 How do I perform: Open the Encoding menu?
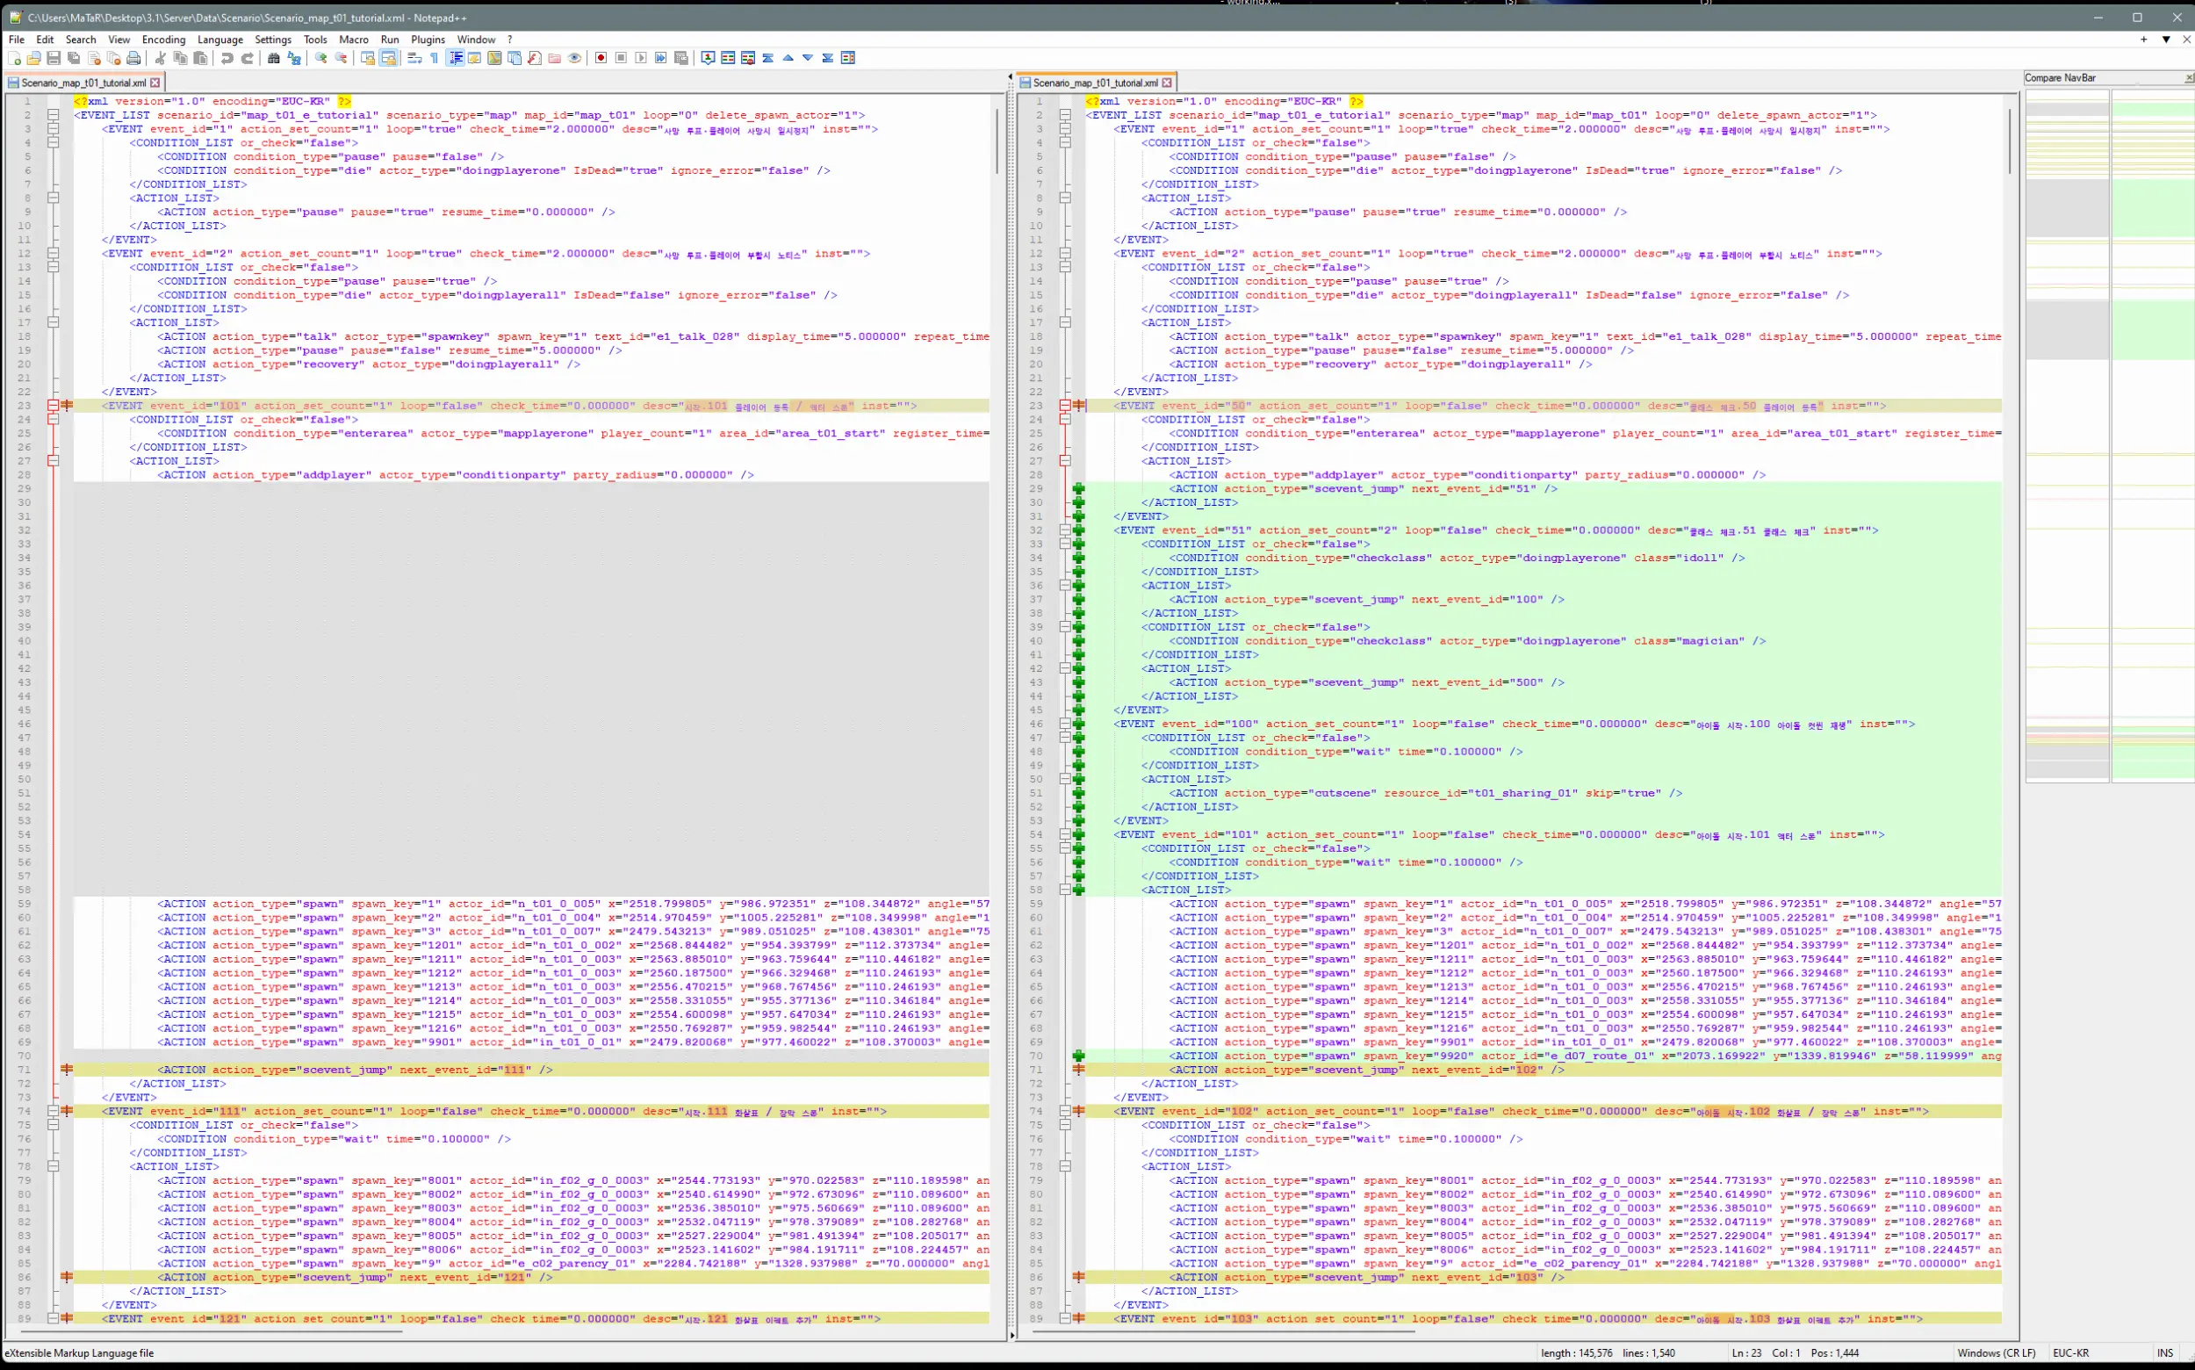(x=163, y=40)
